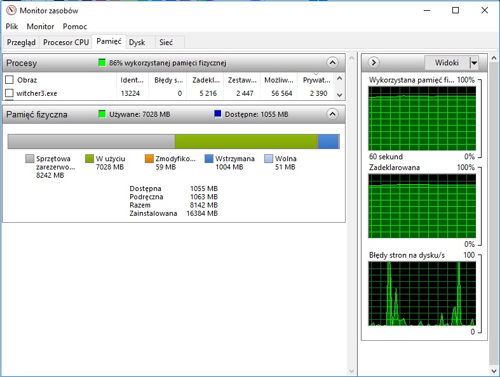Click the green in-use segment of memory bar

tap(246, 142)
